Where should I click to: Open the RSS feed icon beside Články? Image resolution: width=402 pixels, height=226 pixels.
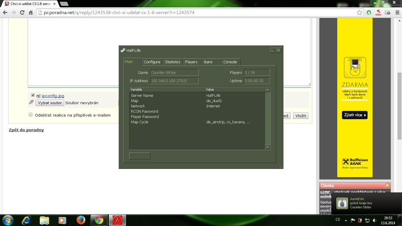(387, 185)
